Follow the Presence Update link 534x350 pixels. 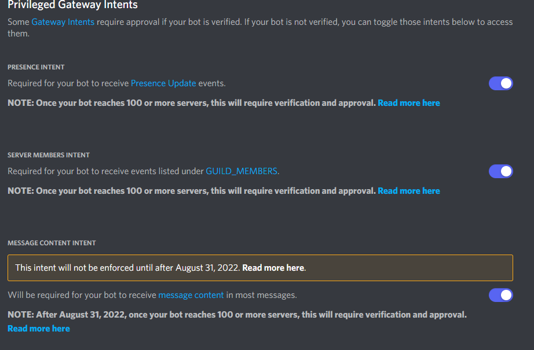(x=163, y=83)
